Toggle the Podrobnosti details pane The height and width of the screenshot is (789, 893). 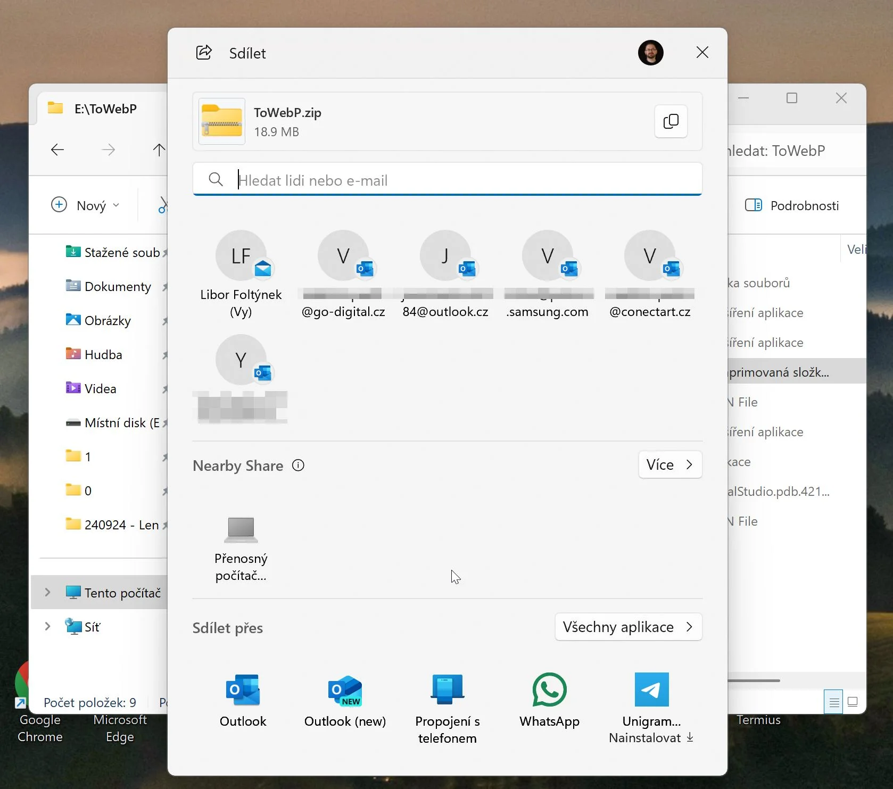[792, 205]
